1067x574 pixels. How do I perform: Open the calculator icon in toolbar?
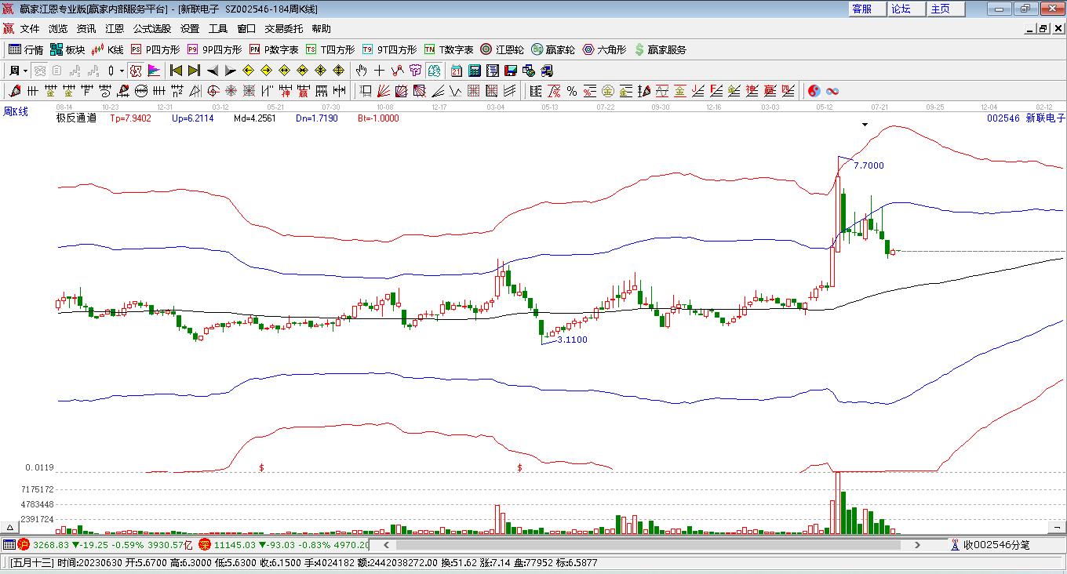pyautogui.click(x=474, y=71)
